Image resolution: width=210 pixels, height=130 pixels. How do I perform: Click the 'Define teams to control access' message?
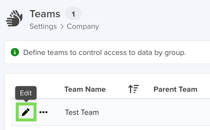[105, 53]
